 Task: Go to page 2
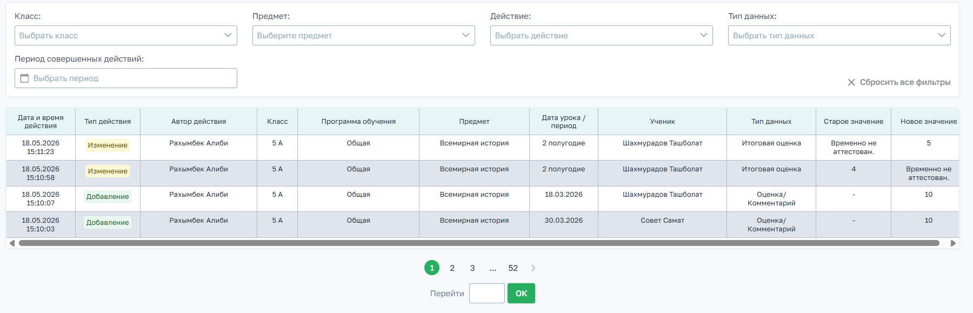point(452,268)
